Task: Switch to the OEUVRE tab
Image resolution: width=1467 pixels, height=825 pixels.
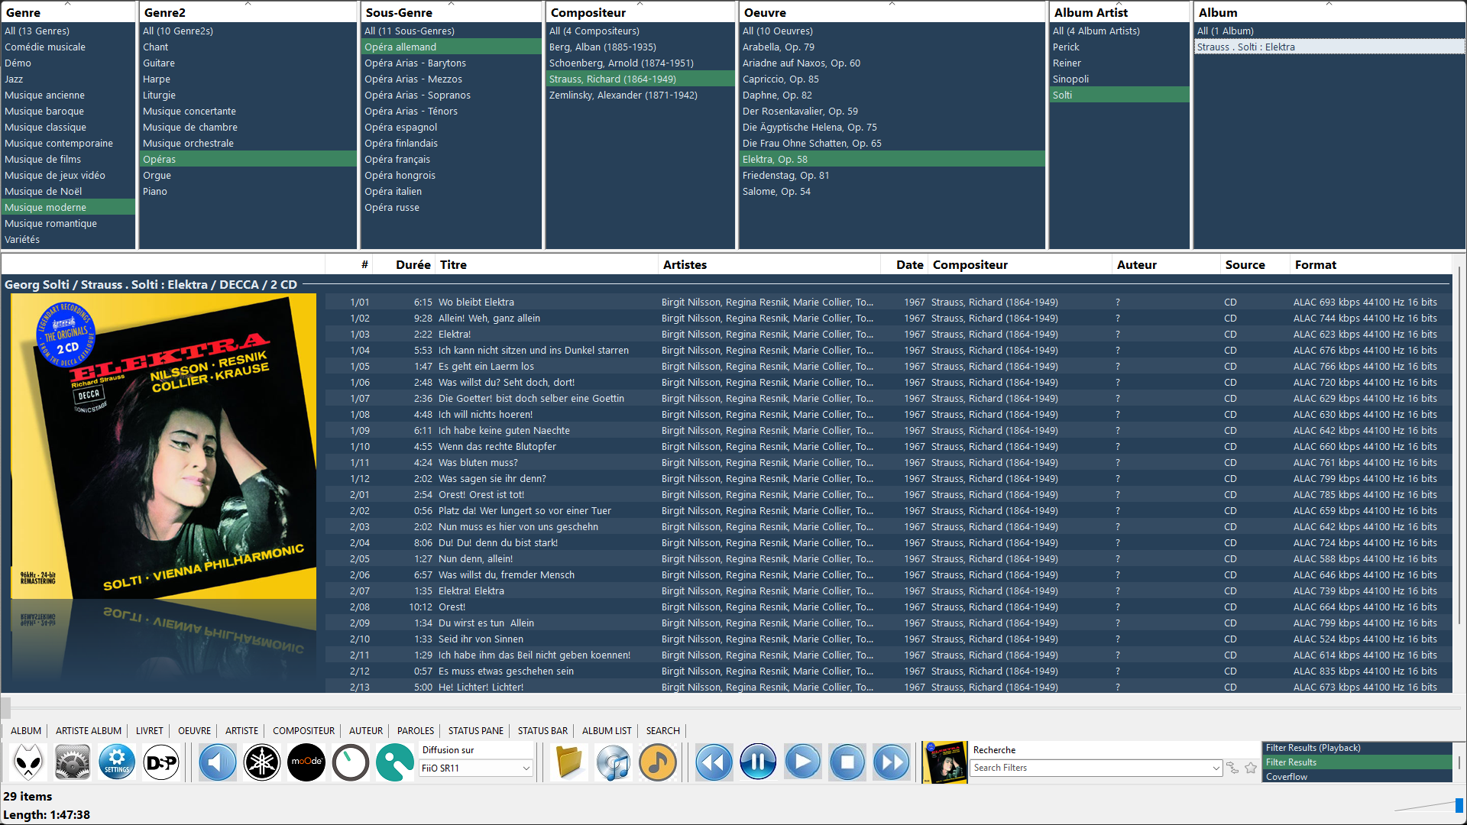Action: [x=195, y=730]
